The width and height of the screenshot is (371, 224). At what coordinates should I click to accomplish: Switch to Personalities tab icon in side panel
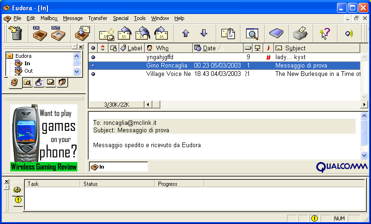[x=62, y=82]
